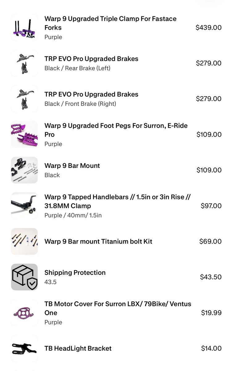Image resolution: width=233 pixels, height=371 pixels.
Task: Select Warp 9 Upgraded Foot Pegs title
Action: [116, 130]
